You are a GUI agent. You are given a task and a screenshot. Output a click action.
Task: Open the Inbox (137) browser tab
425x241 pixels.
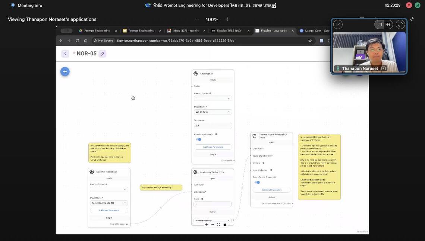point(185,30)
